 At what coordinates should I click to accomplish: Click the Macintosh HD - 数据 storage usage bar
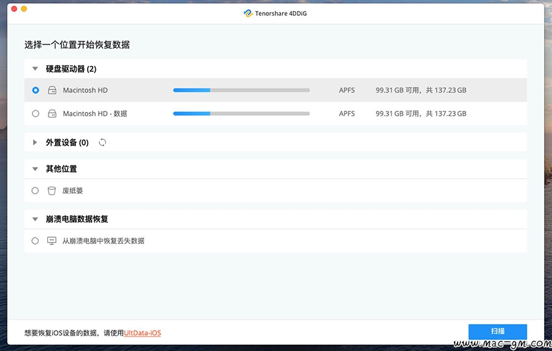[x=241, y=113]
